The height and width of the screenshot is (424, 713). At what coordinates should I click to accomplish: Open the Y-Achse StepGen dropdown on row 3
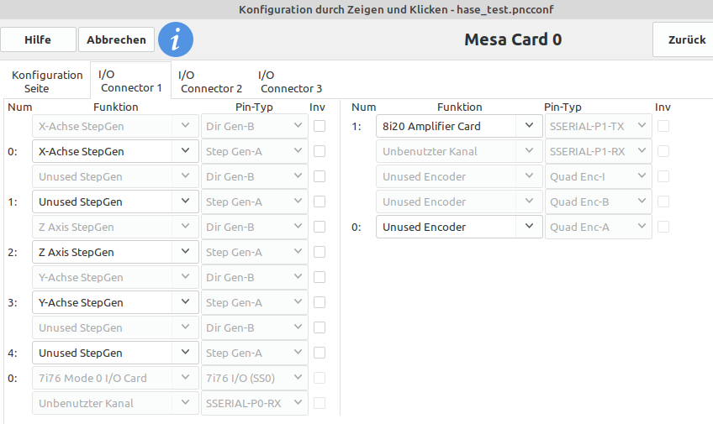[115, 302]
